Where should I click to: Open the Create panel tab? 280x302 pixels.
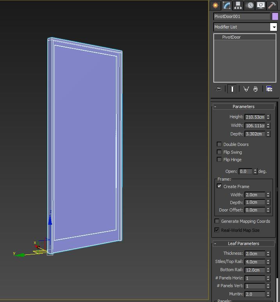coord(216,5)
